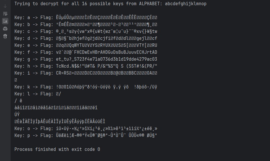Toggle scroll to end of console

(5, 21)
